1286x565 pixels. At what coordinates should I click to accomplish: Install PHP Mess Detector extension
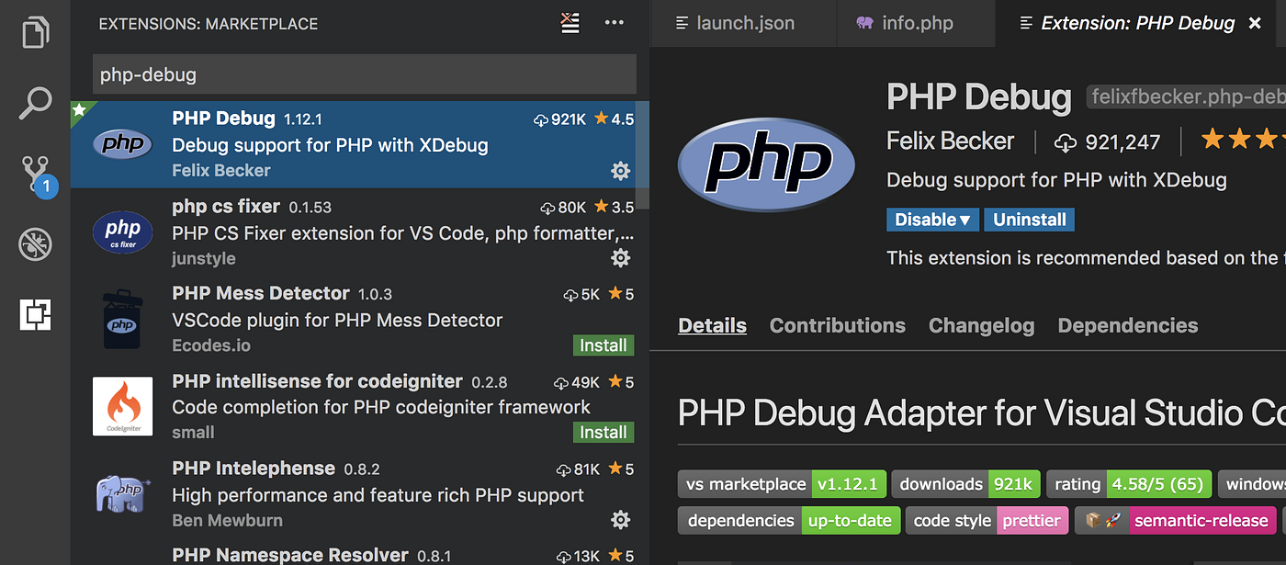point(603,345)
